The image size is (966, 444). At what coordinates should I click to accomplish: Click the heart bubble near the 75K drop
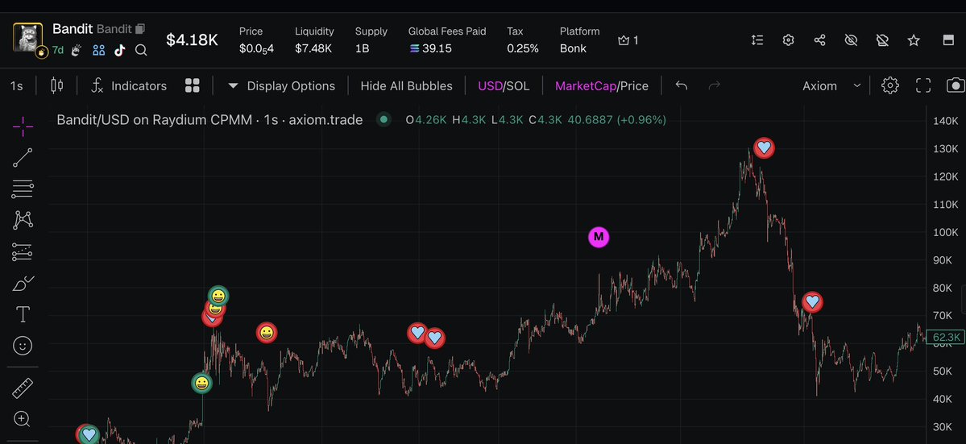coord(813,301)
